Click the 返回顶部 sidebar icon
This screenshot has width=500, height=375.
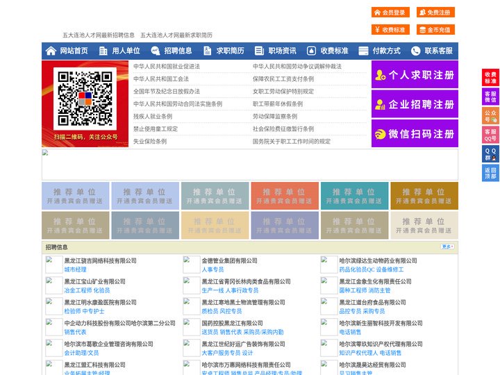click(490, 173)
